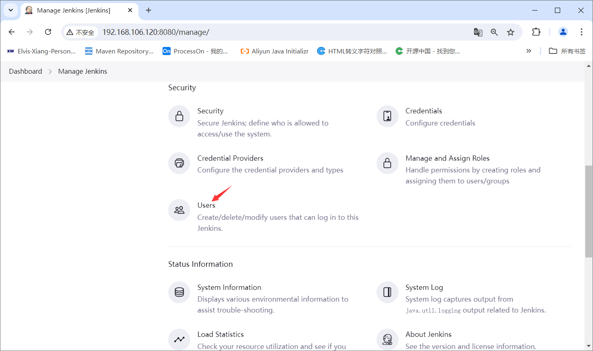Click the zoom magnifier icon in address bar
This screenshot has height=351, width=593.
pos(494,32)
